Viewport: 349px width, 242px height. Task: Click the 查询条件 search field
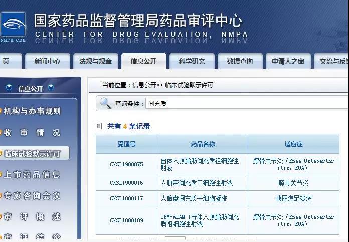click(247, 103)
